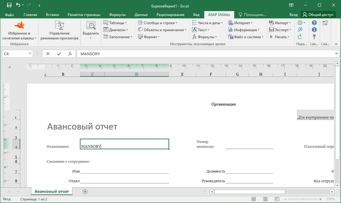This screenshot has height=203, width=341.
Task: Click the Вход sign-in link
Action: [x=293, y=15]
